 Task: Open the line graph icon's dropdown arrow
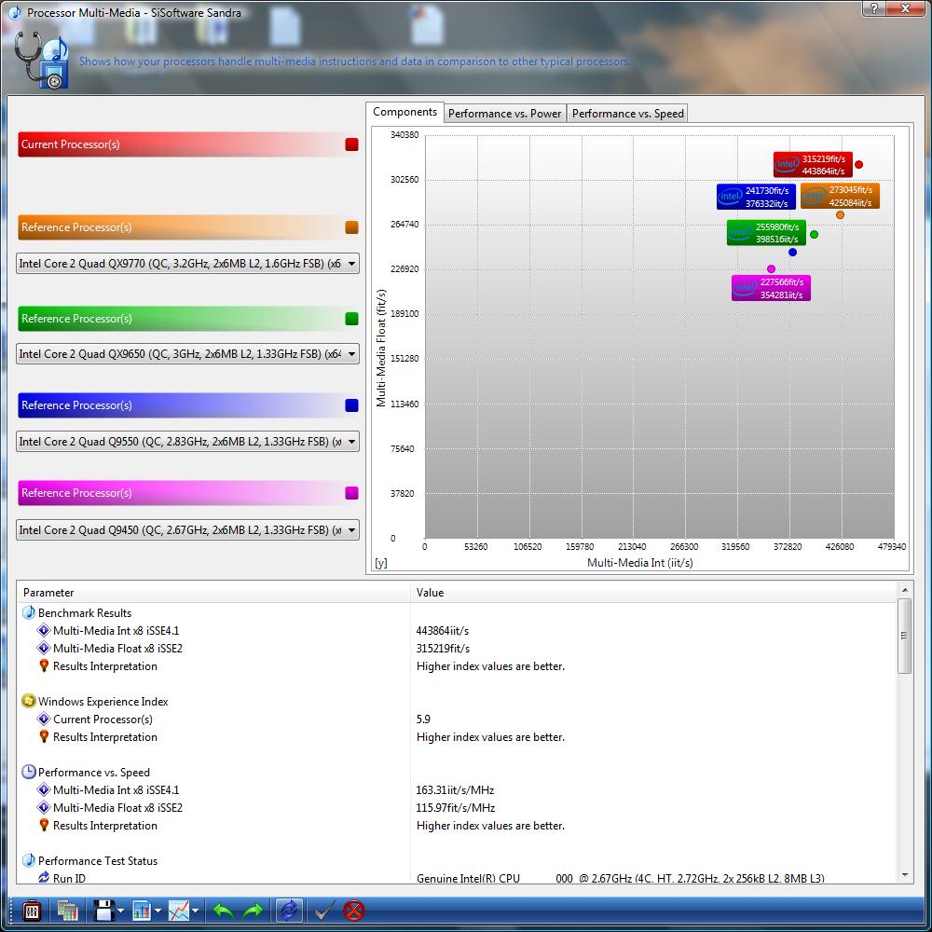tap(195, 911)
